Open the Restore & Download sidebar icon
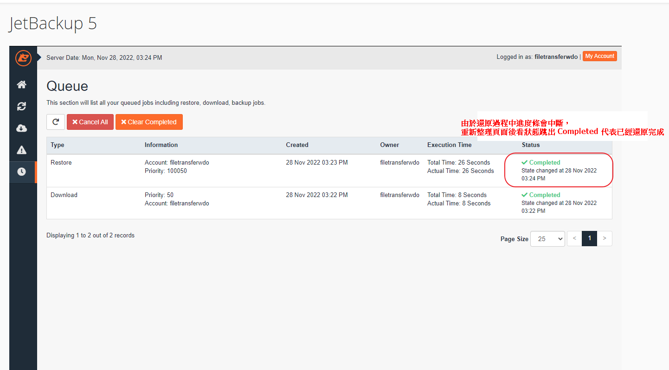Screen dimensions: 669x370 21,106
